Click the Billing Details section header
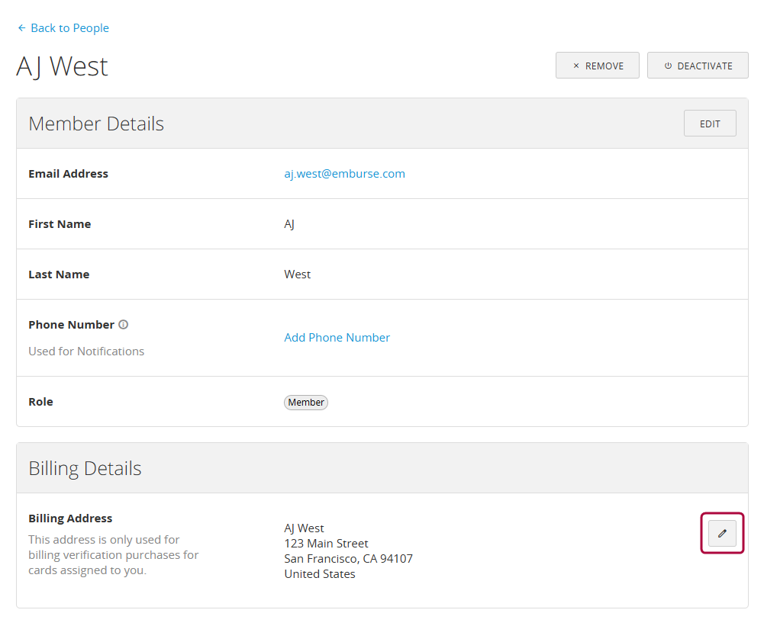The image size is (764, 626). pos(85,467)
